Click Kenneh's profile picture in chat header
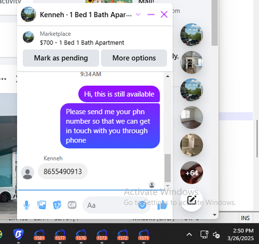Screen dimensions: 259x244 coord(28,15)
